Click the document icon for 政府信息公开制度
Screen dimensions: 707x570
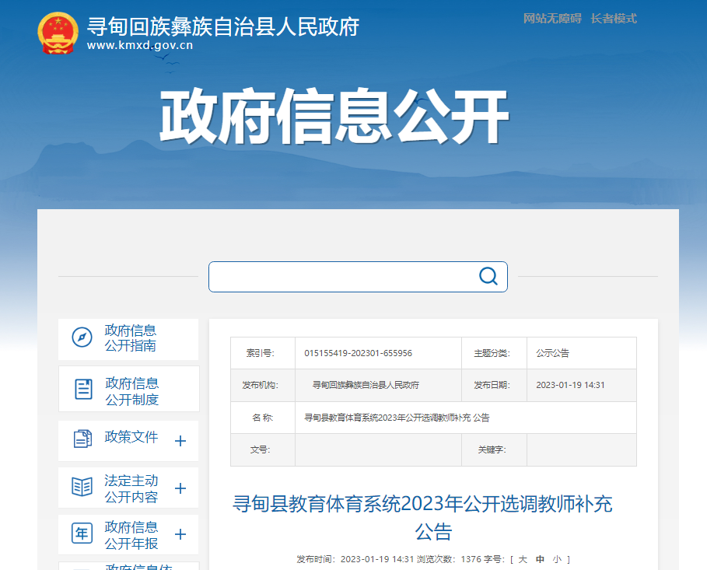coord(83,389)
